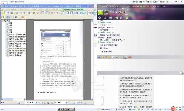This screenshot has height=111, width=184.
Task: Select the Hand tool in Foxit toolbar
Action: tap(90, 13)
